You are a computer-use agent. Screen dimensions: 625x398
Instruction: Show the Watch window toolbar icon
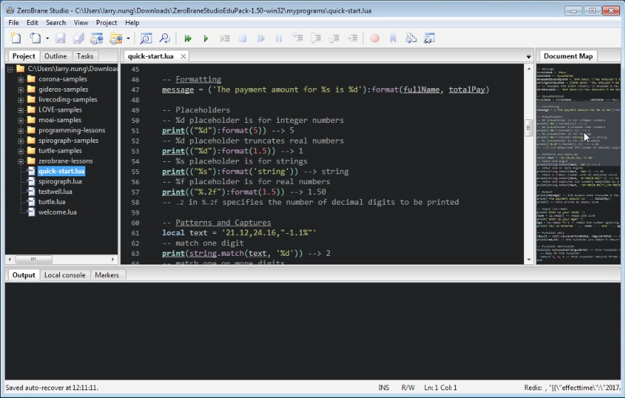(429, 38)
